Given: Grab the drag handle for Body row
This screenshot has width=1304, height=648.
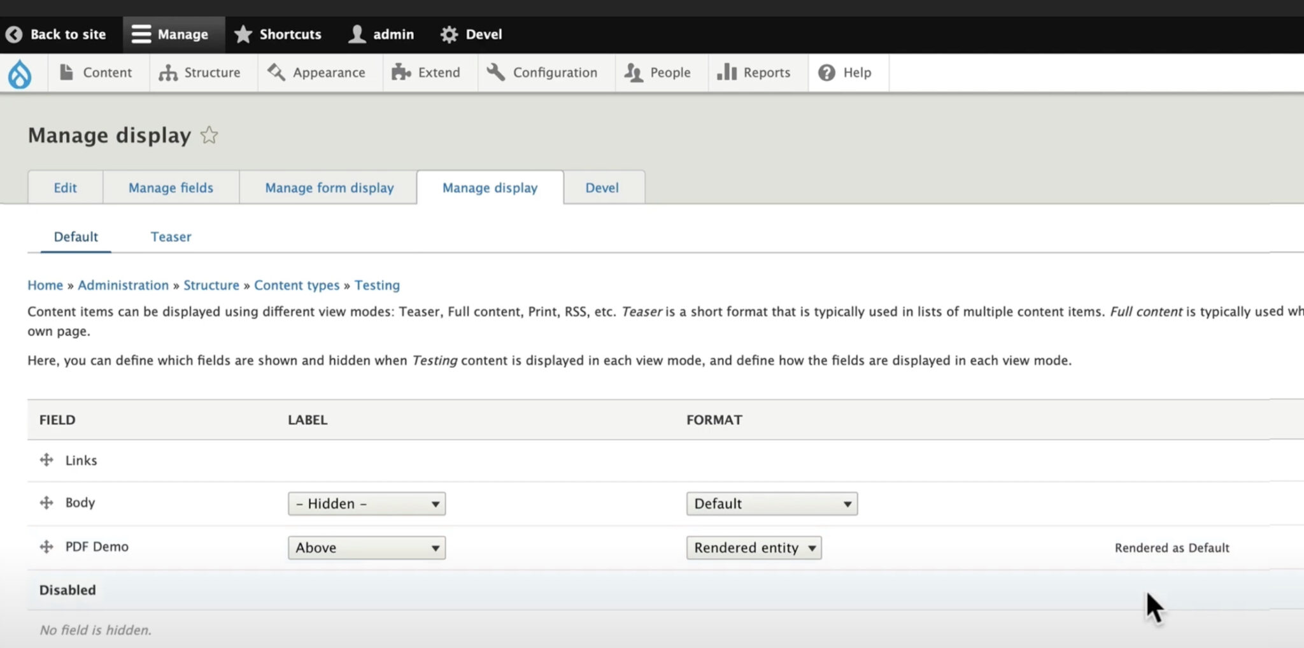Looking at the screenshot, I should click(x=46, y=503).
